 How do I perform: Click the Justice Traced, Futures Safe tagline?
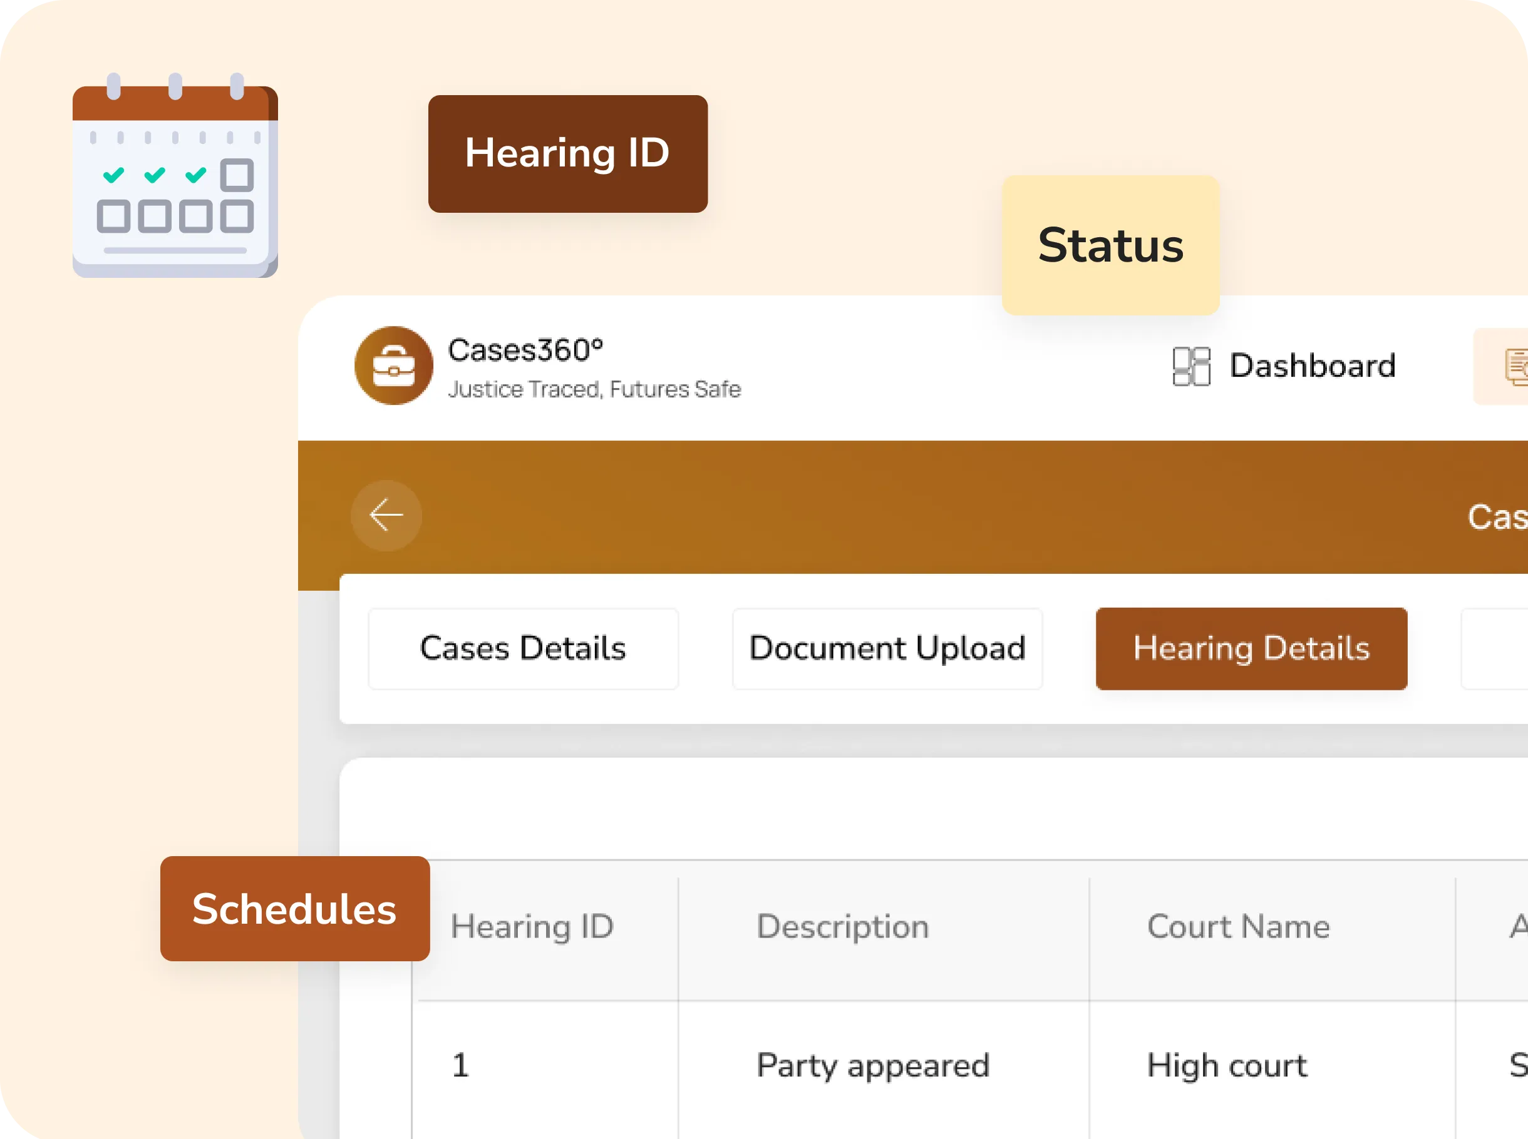(594, 389)
